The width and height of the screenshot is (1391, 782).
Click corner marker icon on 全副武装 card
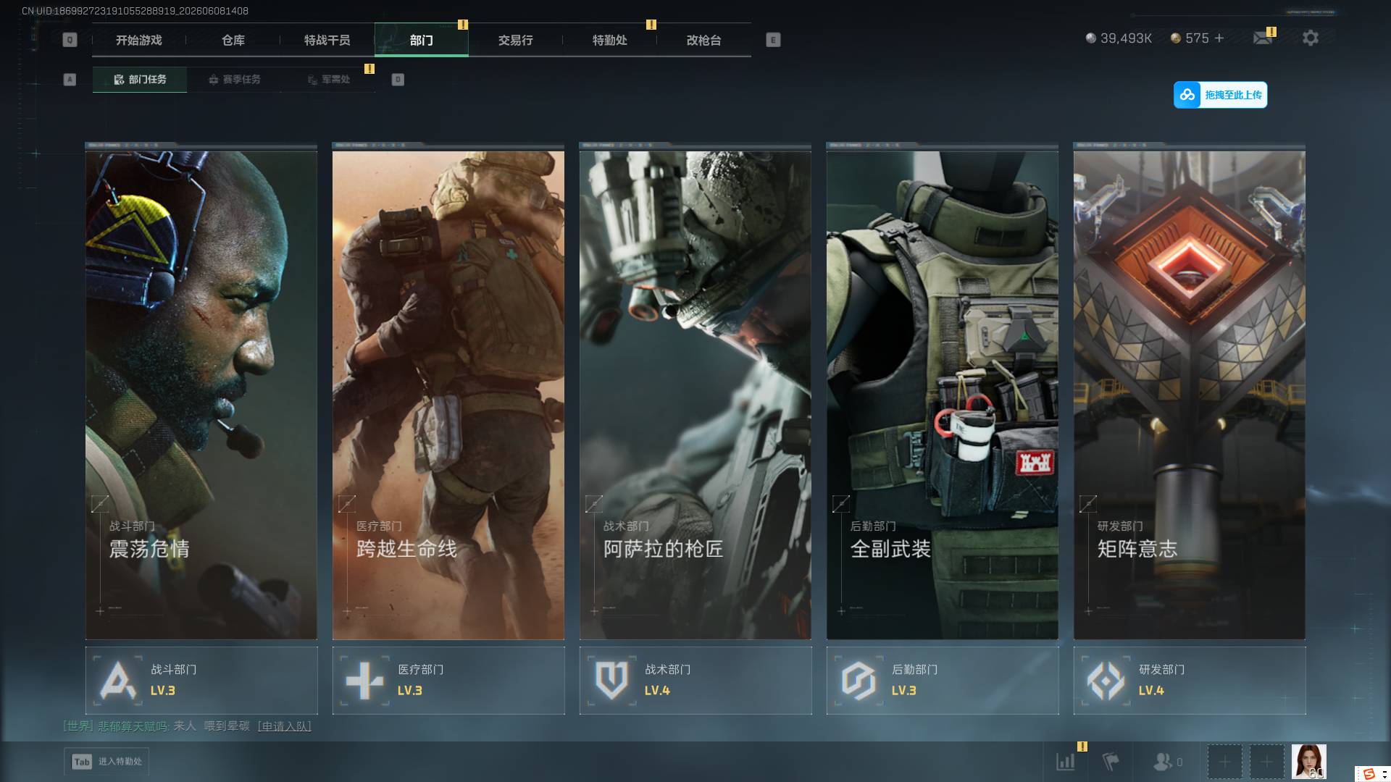841,504
